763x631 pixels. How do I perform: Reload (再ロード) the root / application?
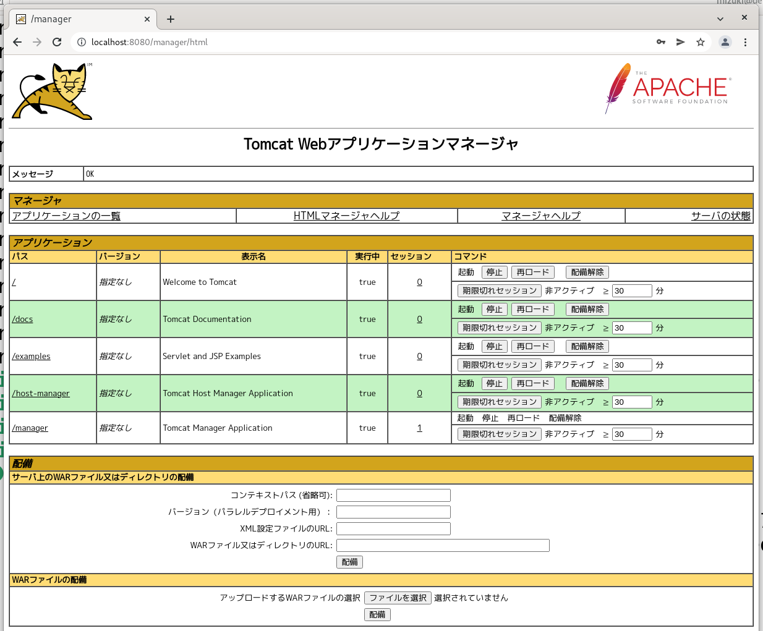(533, 273)
